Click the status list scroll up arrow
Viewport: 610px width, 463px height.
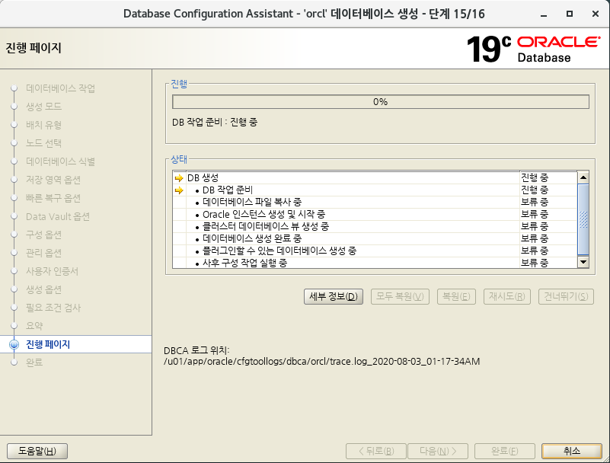pyautogui.click(x=583, y=177)
